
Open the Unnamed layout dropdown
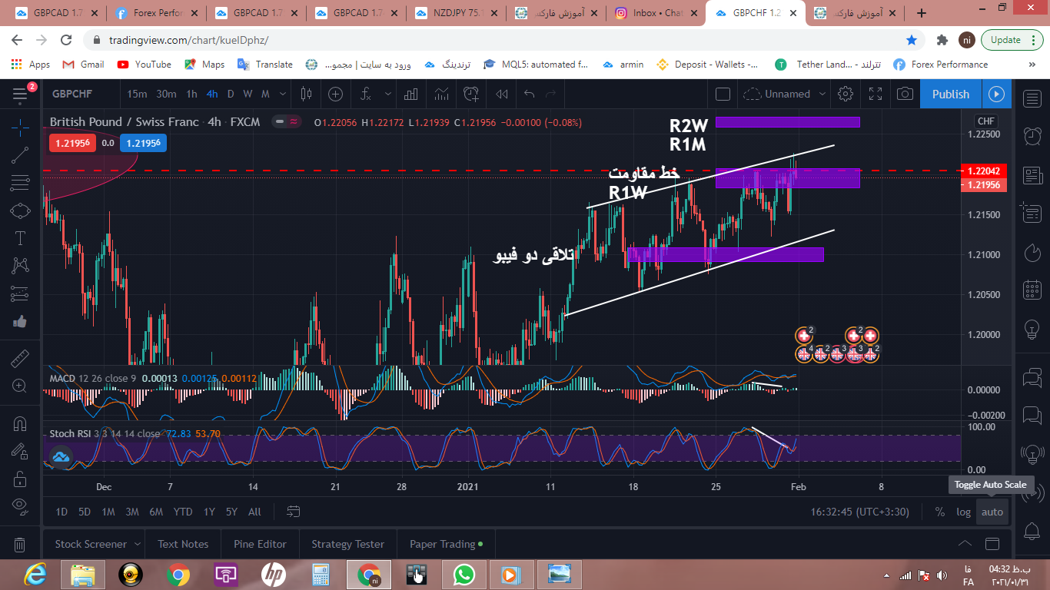(x=822, y=94)
